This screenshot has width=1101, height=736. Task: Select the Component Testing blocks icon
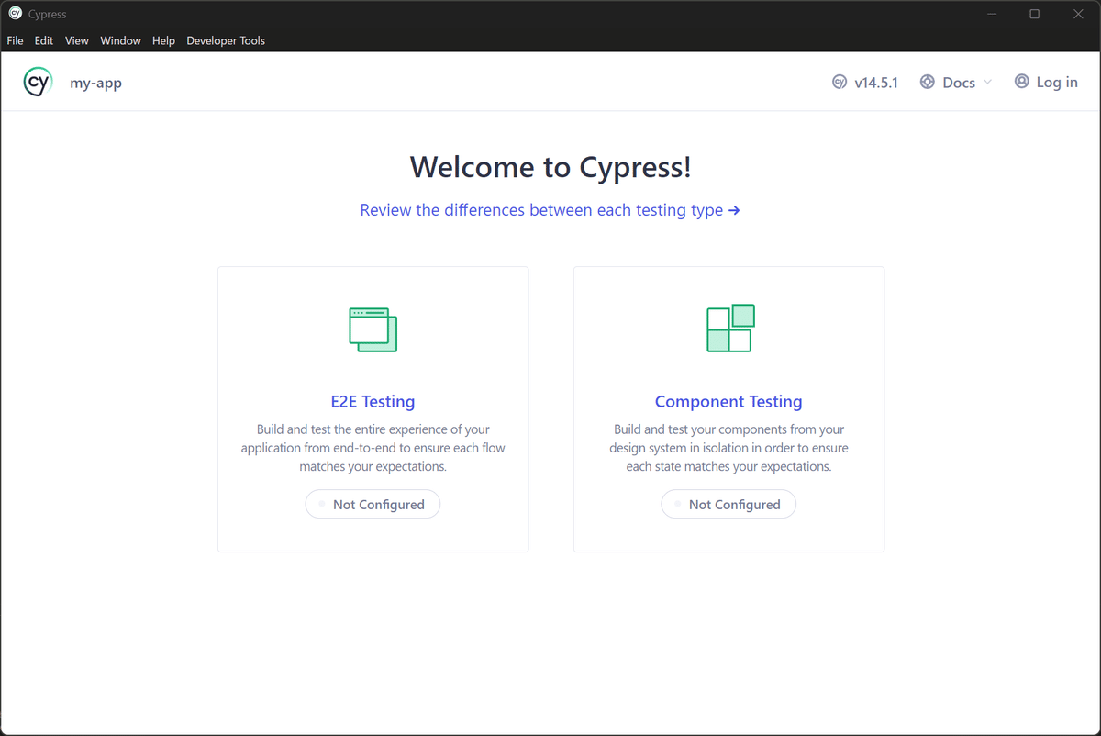point(728,328)
